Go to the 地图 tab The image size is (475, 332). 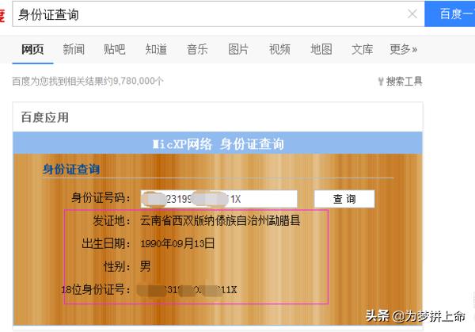point(321,49)
